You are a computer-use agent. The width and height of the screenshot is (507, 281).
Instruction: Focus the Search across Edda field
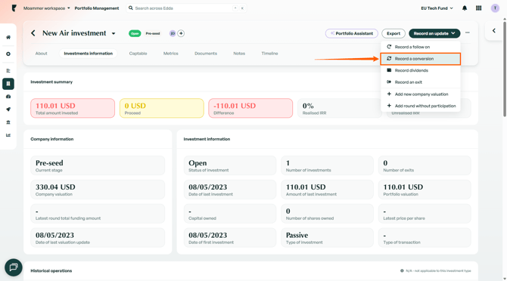(186, 8)
